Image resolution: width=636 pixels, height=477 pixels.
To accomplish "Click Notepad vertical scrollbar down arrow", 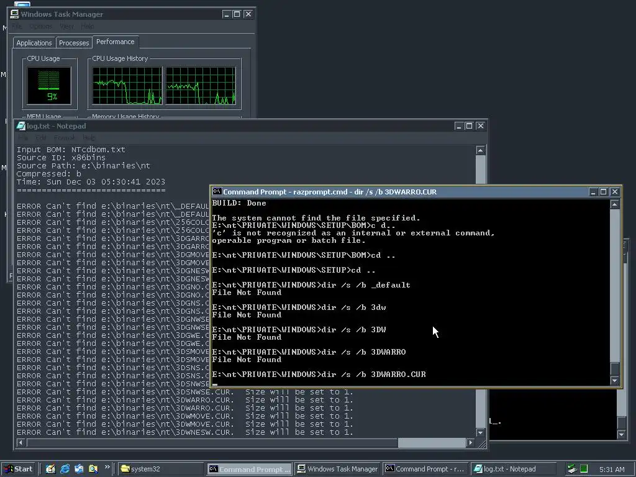I will (x=480, y=432).
